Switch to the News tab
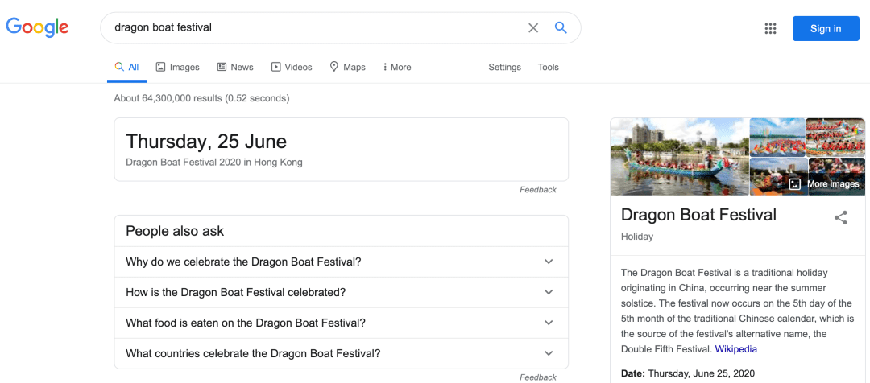The width and height of the screenshot is (870, 383). point(234,68)
